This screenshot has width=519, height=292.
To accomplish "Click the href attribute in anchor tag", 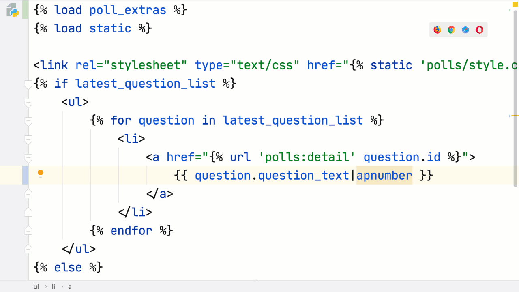I will [x=180, y=157].
